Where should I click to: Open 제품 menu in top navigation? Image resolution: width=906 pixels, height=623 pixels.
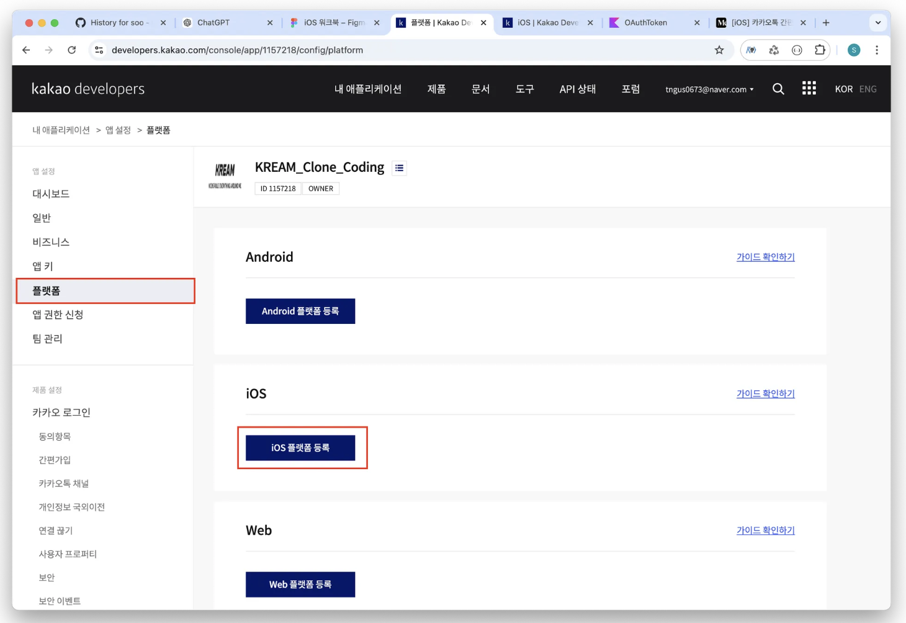(x=437, y=89)
